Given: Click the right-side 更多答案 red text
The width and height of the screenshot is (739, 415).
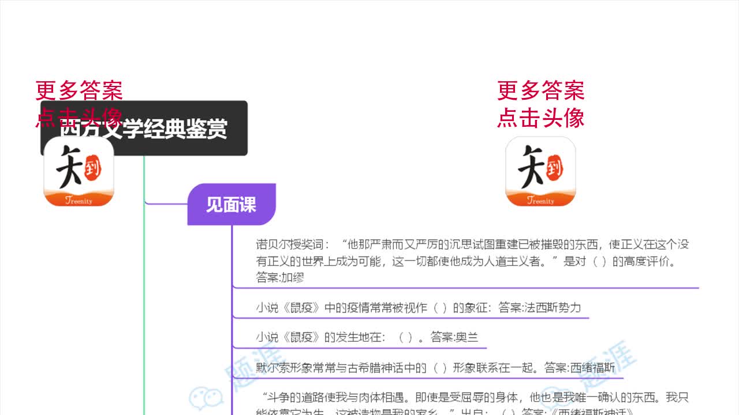Looking at the screenshot, I should coord(540,91).
